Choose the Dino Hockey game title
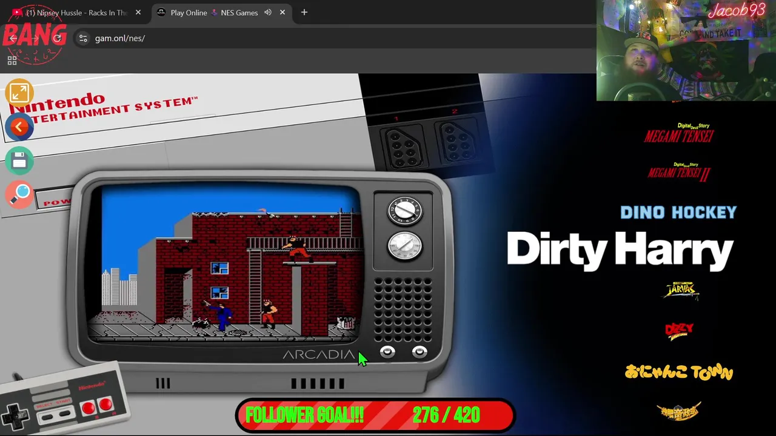The width and height of the screenshot is (776, 436). (678, 212)
